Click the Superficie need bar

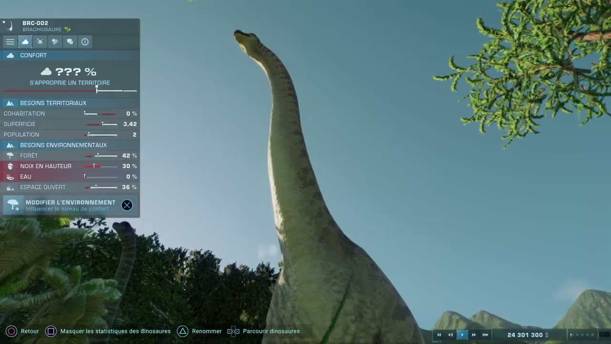(x=101, y=124)
